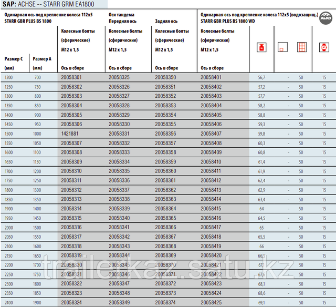Screen dimensions: 336x307
Task: Click Размер A value 1050
Action: click(37, 143)
